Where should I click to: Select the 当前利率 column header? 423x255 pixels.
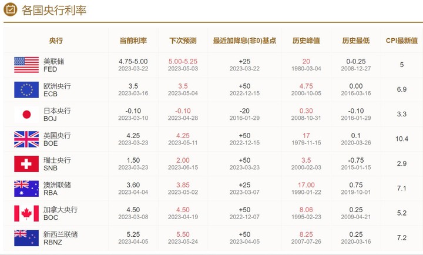point(133,41)
